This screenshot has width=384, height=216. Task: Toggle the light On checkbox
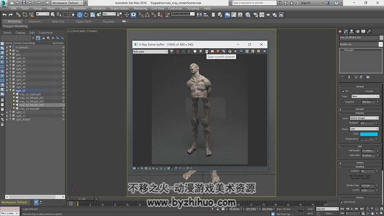coord(343,91)
